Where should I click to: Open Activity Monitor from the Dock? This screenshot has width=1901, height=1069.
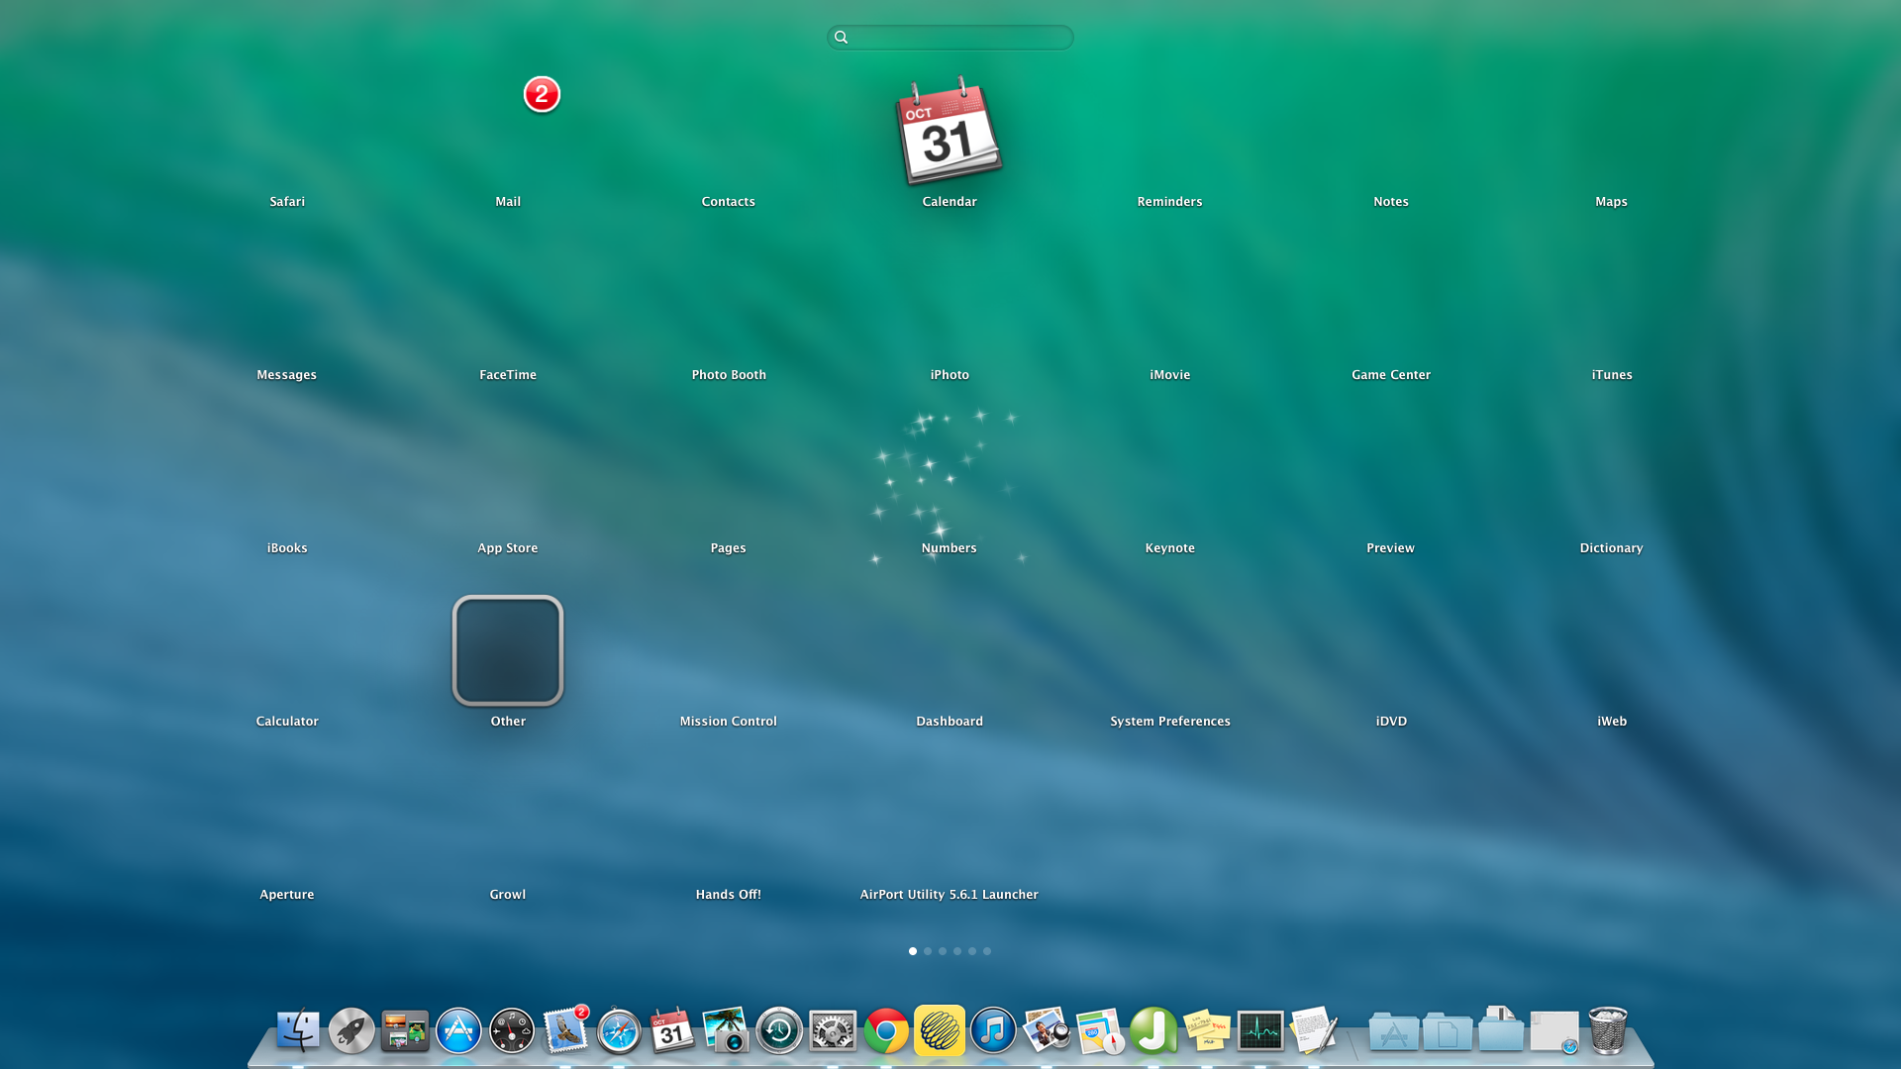pos(1260,1030)
